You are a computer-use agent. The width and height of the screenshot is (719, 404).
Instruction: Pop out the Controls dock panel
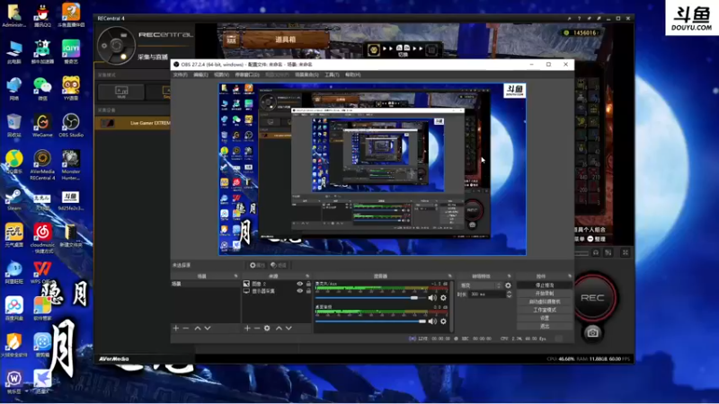[x=570, y=277]
